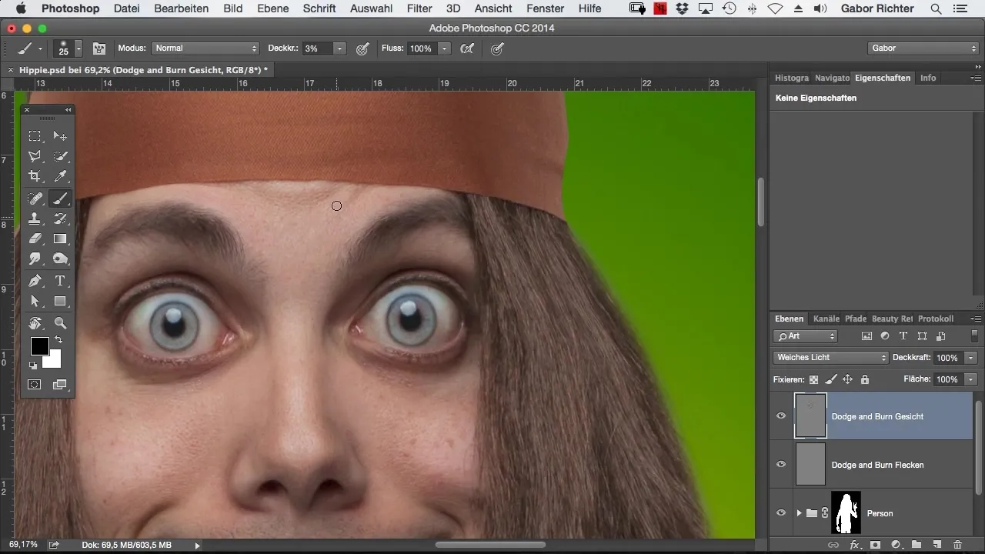
Task: Select the Quick Selection tool
Action: [60, 156]
